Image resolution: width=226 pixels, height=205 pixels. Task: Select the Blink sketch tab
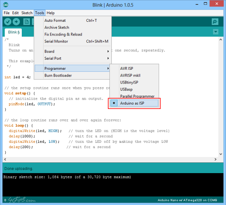(x=13, y=32)
